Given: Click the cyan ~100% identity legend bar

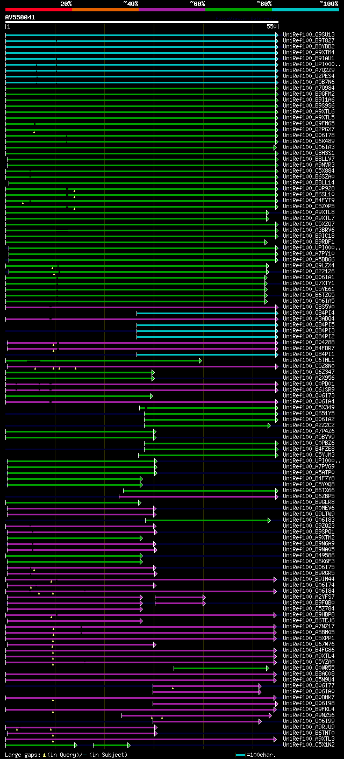Looking at the screenshot, I should coord(305,10).
